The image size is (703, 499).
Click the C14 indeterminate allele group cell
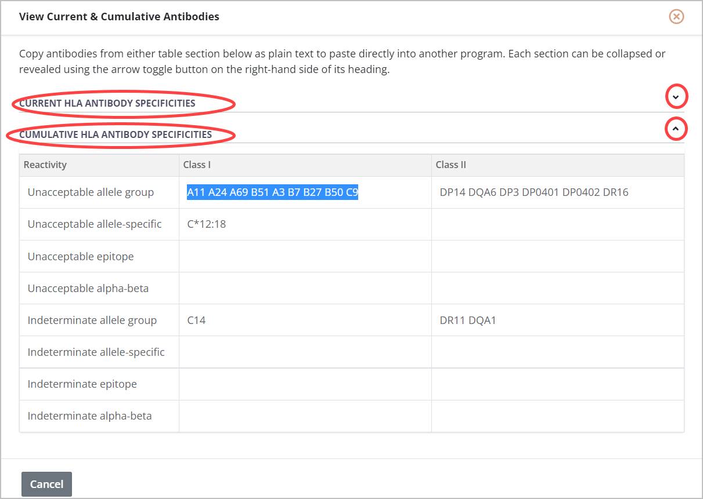pos(196,320)
